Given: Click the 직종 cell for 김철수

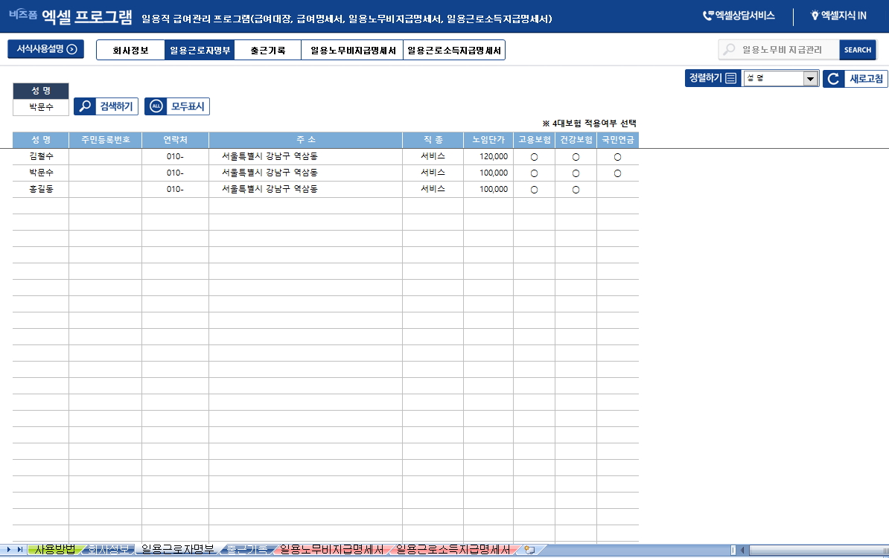Looking at the screenshot, I should pyautogui.click(x=433, y=157).
